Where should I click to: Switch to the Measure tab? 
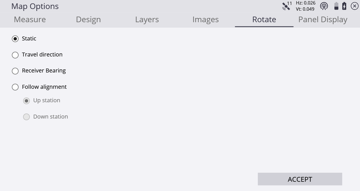coord(30,19)
